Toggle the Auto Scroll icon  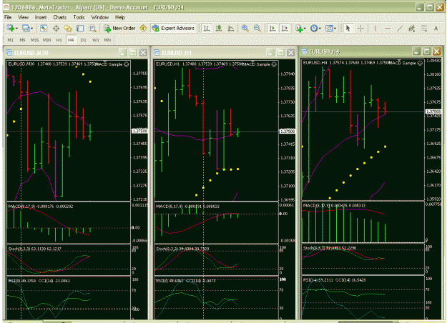[x=272, y=28]
